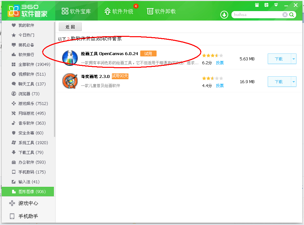
Task: Select 网络游戏 (495) category
Action: click(32, 113)
